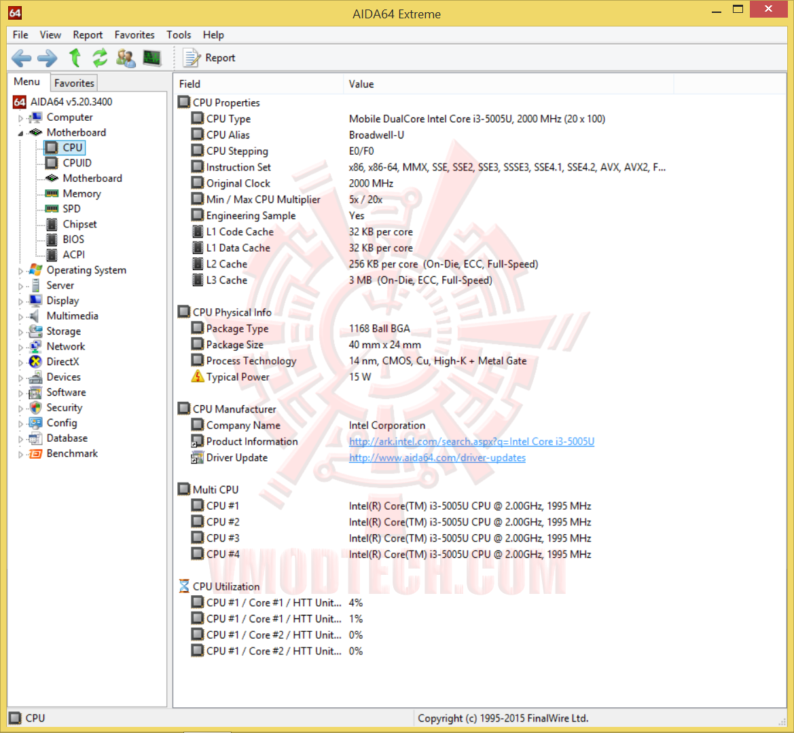The width and height of the screenshot is (794, 733).
Task: Switch to the Menu panel tab
Action: coord(27,81)
